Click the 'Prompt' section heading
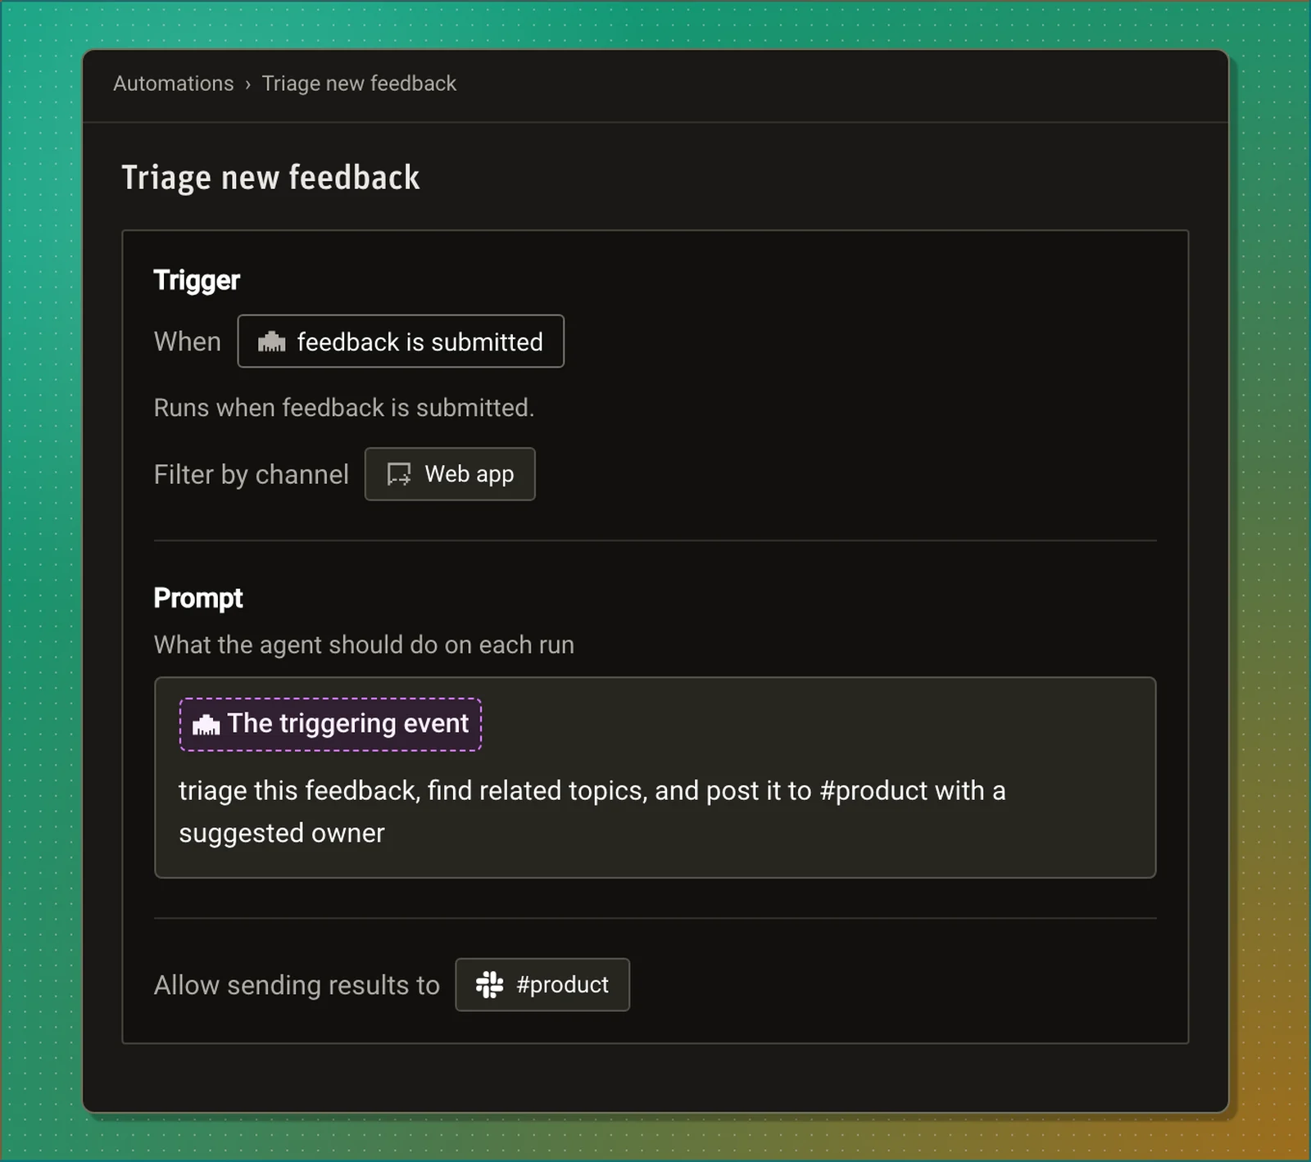1311x1162 pixels. pyautogui.click(x=198, y=599)
